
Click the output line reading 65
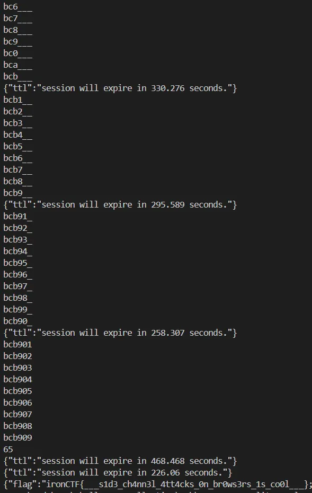[x=8, y=449]
